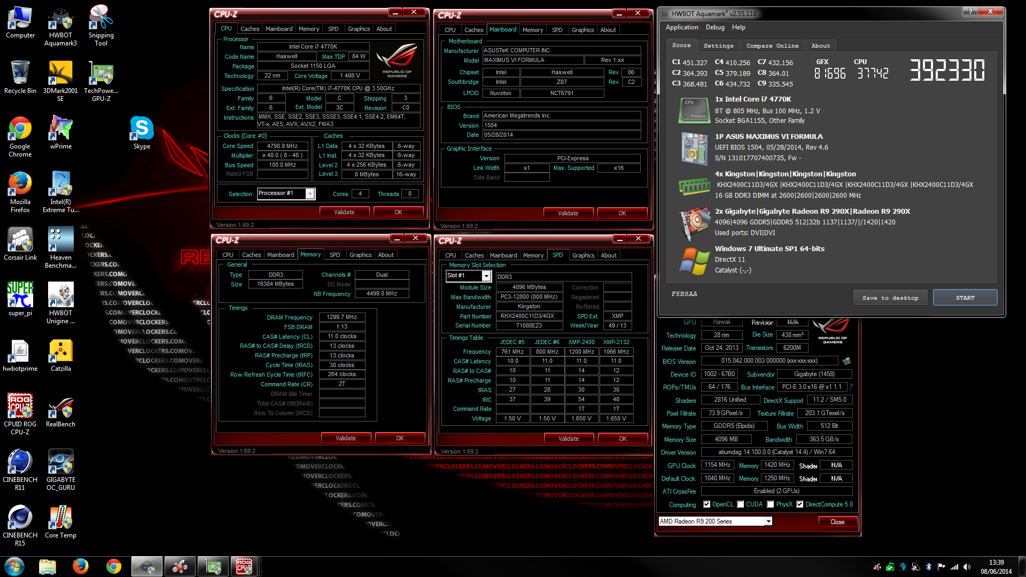Switch to Compare Online tab in Aquamark
The width and height of the screenshot is (1026, 577).
coord(772,46)
